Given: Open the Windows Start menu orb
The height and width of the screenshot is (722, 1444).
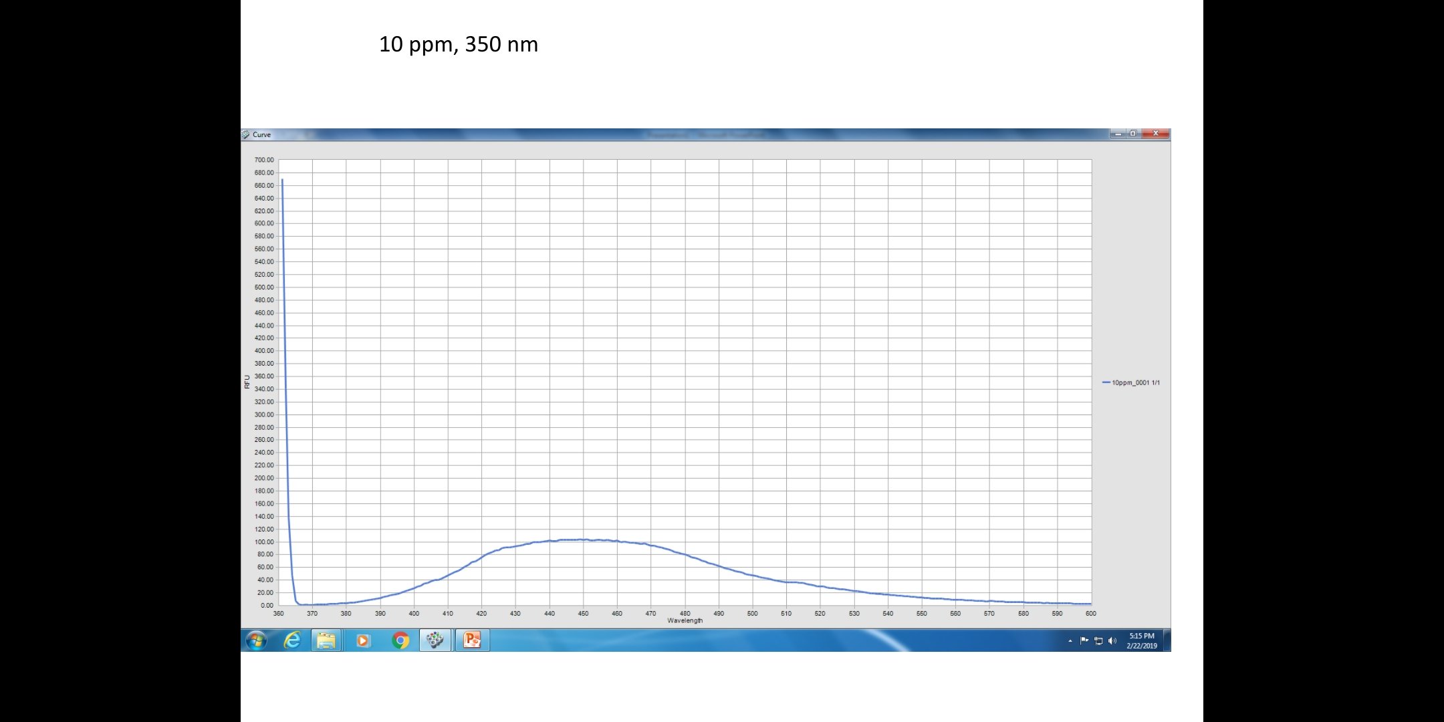Looking at the screenshot, I should [x=256, y=640].
